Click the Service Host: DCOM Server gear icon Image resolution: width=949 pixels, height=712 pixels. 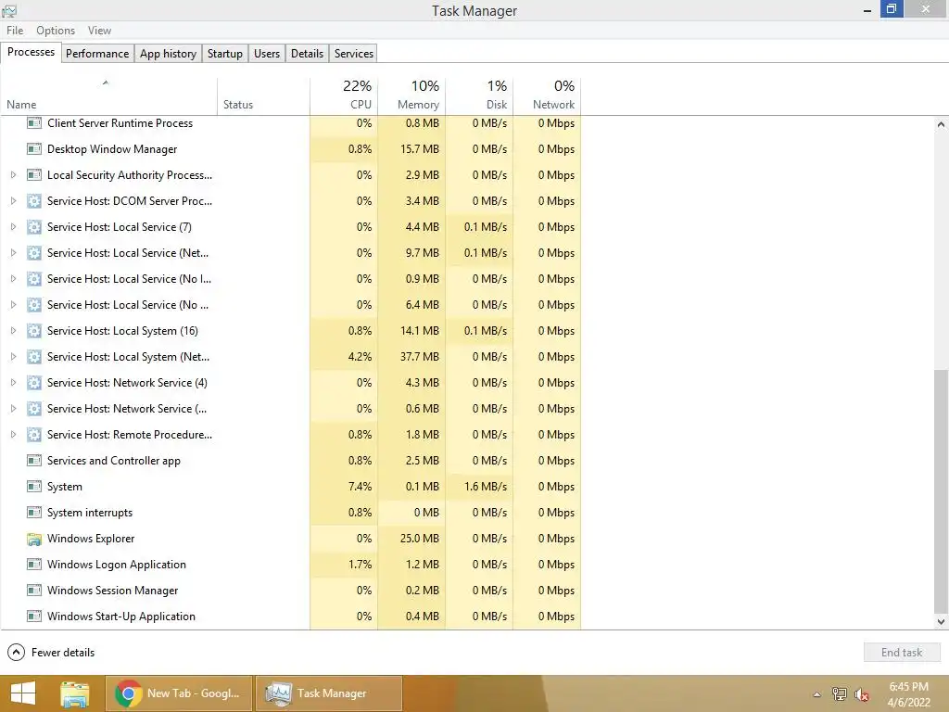tap(34, 201)
